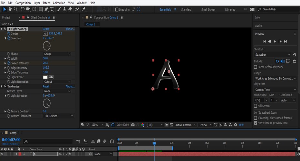Select the Pen tool
This screenshot has width=300, height=161.
coord(46,9)
